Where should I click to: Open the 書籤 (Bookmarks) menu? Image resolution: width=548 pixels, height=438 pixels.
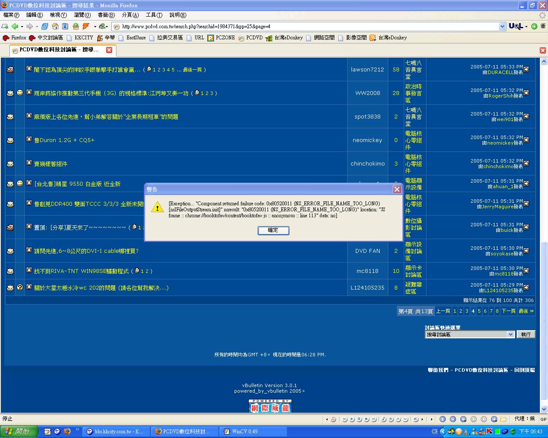click(106, 15)
